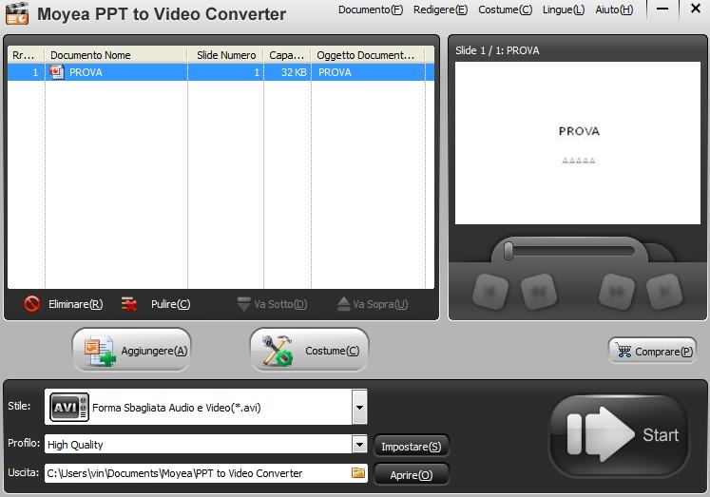The width and height of the screenshot is (710, 497).
Task: Click the Oggetto Document... column header
Action: coord(368,55)
